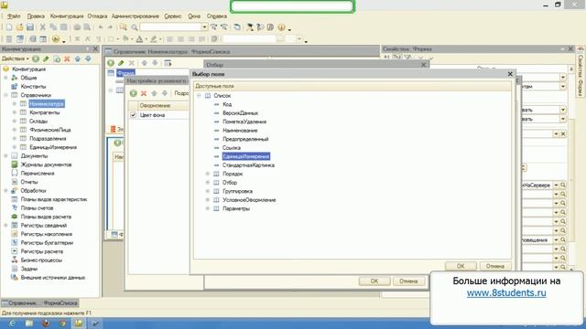This screenshot has width=586, height=329.
Task: Click the Cut scissors icon
Action: 43,27
